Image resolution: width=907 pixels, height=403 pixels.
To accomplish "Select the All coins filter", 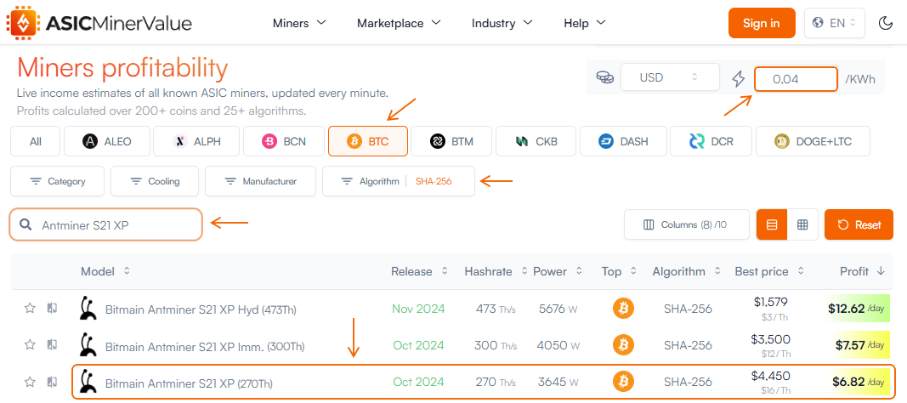I will pyautogui.click(x=36, y=141).
